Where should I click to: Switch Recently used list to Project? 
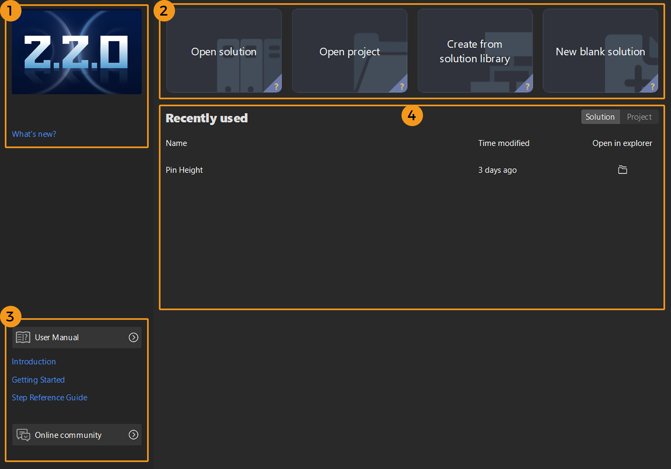pos(639,117)
